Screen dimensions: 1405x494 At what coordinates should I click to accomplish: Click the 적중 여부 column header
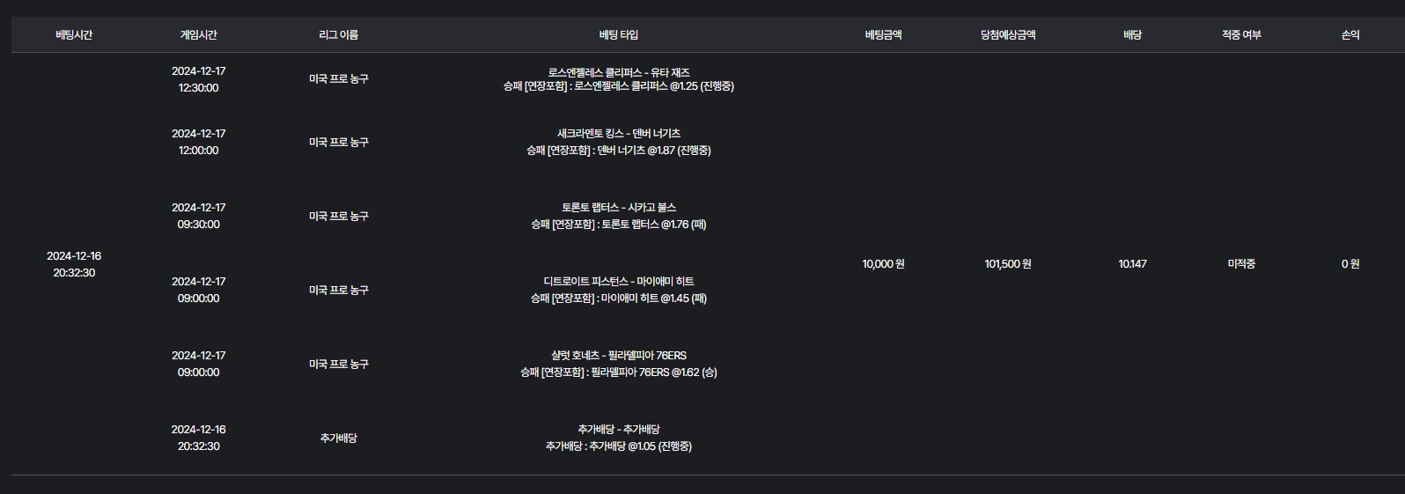tap(1241, 35)
